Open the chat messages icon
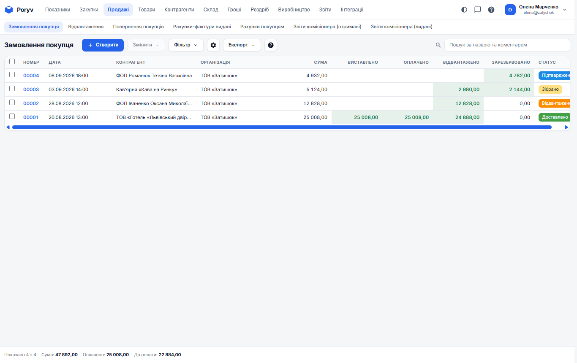This screenshot has height=363, width=577. (x=478, y=10)
